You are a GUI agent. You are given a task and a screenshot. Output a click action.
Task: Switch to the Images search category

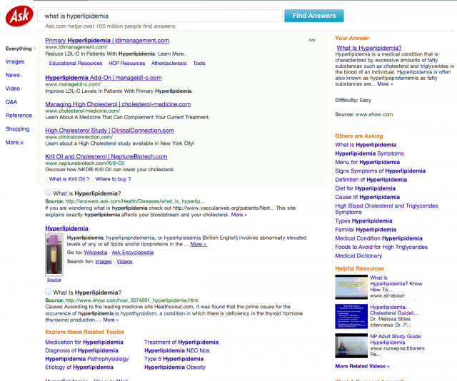point(14,62)
